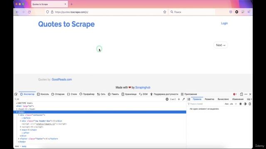Screen dimensions: 266x149
Task: Toggle dark color scheme simulation icon
Action: (245, 104)
